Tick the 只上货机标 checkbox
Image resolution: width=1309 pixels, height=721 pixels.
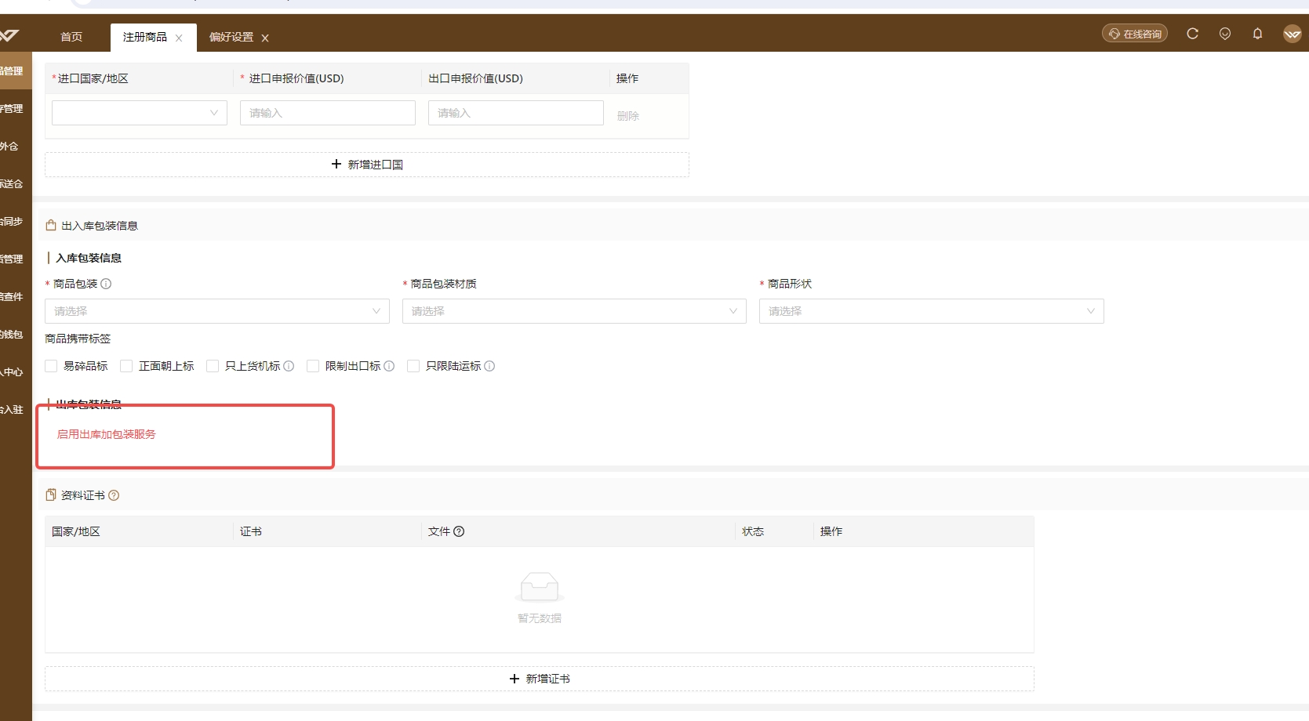point(213,366)
